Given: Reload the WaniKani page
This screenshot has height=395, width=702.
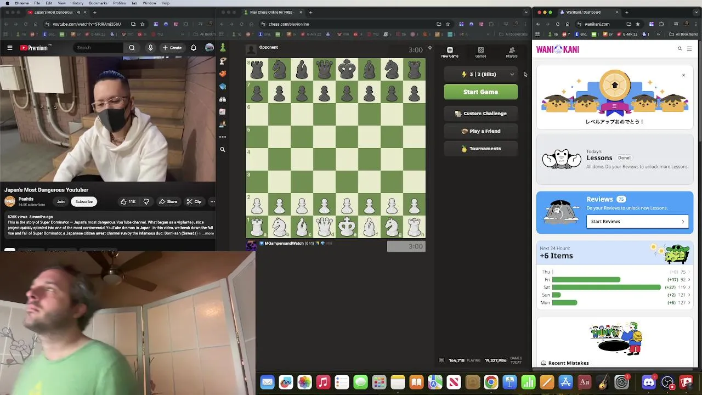Looking at the screenshot, I should (x=558, y=24).
